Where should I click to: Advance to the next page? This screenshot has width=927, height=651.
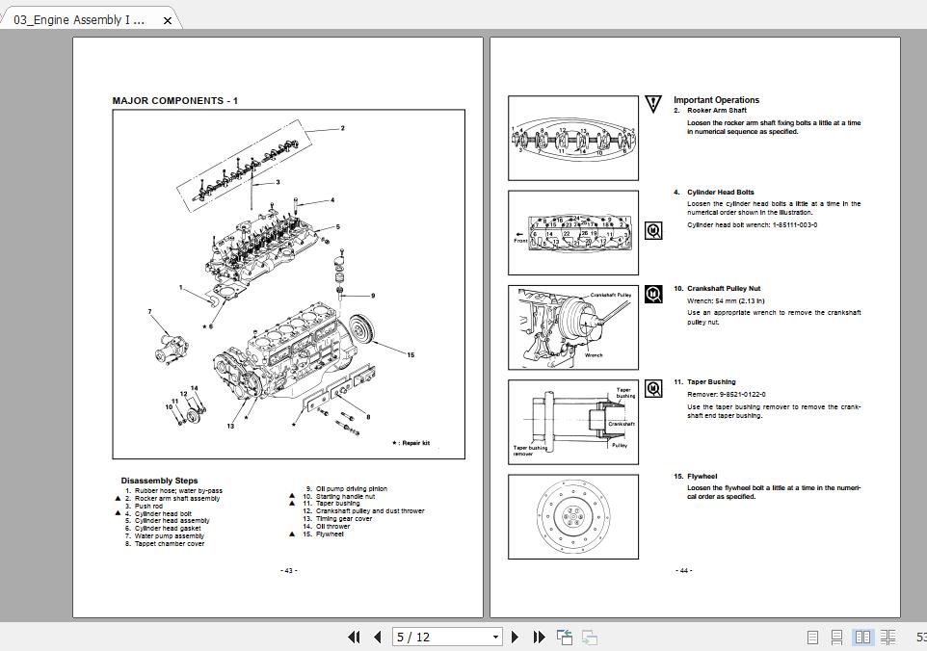pos(516,637)
